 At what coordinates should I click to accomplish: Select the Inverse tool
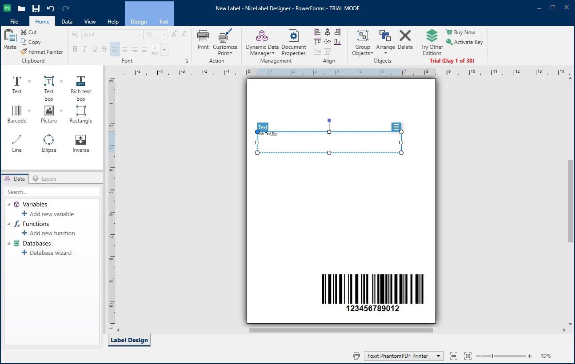[x=81, y=143]
